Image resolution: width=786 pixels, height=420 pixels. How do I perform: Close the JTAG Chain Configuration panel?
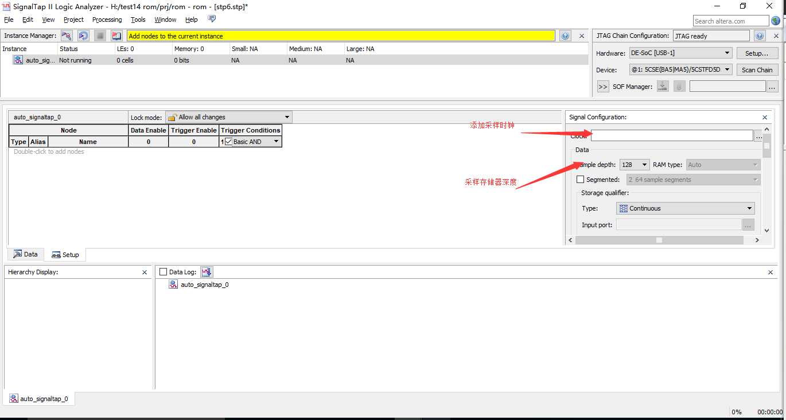tap(775, 36)
